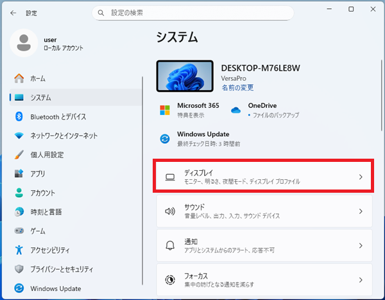Viewport: 385px width, 300px height.
Task: Open ネットワークとインターネット settings
Action: click(x=75, y=136)
